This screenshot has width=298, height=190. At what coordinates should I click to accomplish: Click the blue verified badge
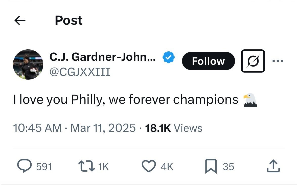click(169, 57)
